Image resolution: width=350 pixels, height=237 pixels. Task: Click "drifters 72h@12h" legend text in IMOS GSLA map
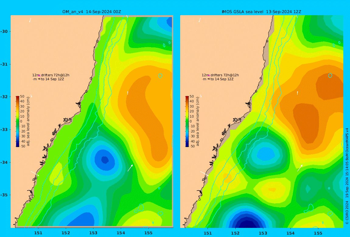pyautogui.click(x=225, y=75)
